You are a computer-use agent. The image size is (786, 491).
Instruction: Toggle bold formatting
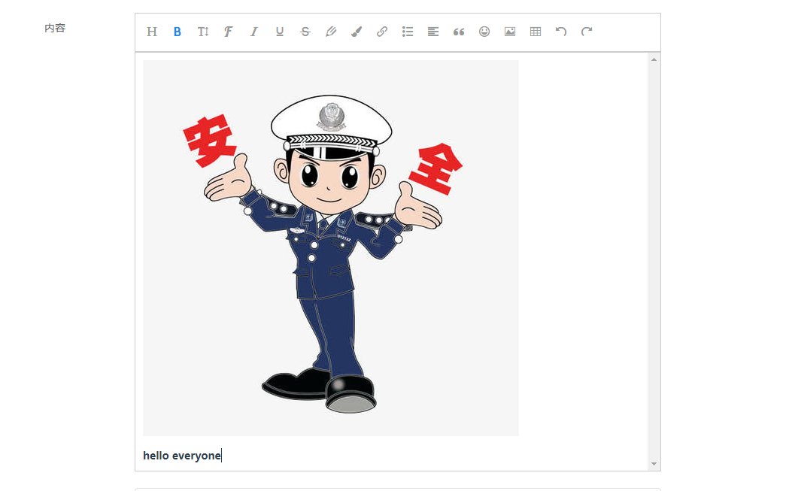point(177,32)
